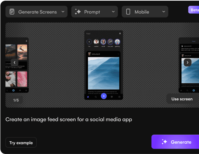Click the bell icon in feed mockup
199x154 pixels.
pyautogui.click(x=120, y=33)
